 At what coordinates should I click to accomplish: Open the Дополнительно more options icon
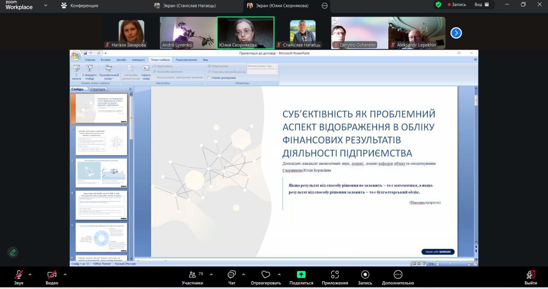[x=398, y=274]
